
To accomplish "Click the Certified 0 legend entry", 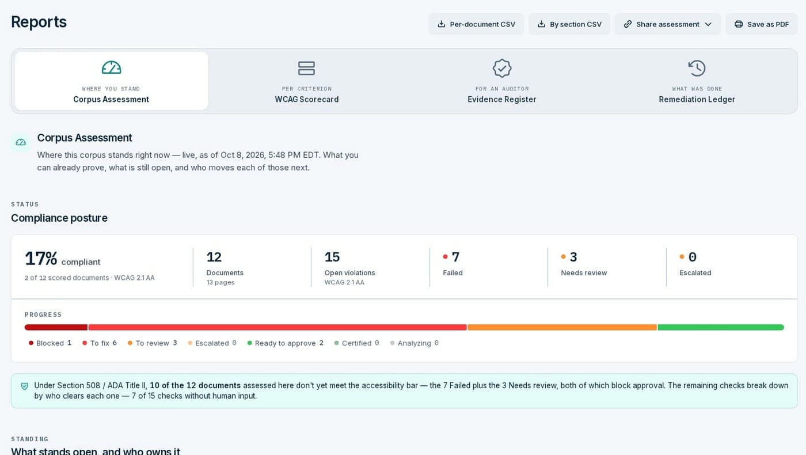I will pyautogui.click(x=356, y=343).
